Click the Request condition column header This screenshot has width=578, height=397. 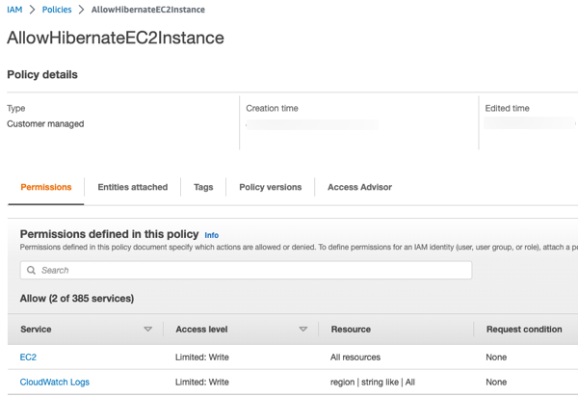524,330
